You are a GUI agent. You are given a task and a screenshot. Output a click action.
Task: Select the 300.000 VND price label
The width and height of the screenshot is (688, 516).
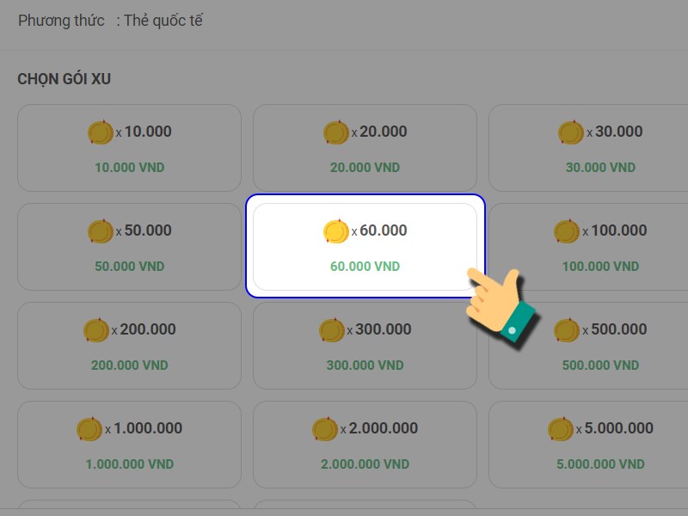[x=365, y=365]
